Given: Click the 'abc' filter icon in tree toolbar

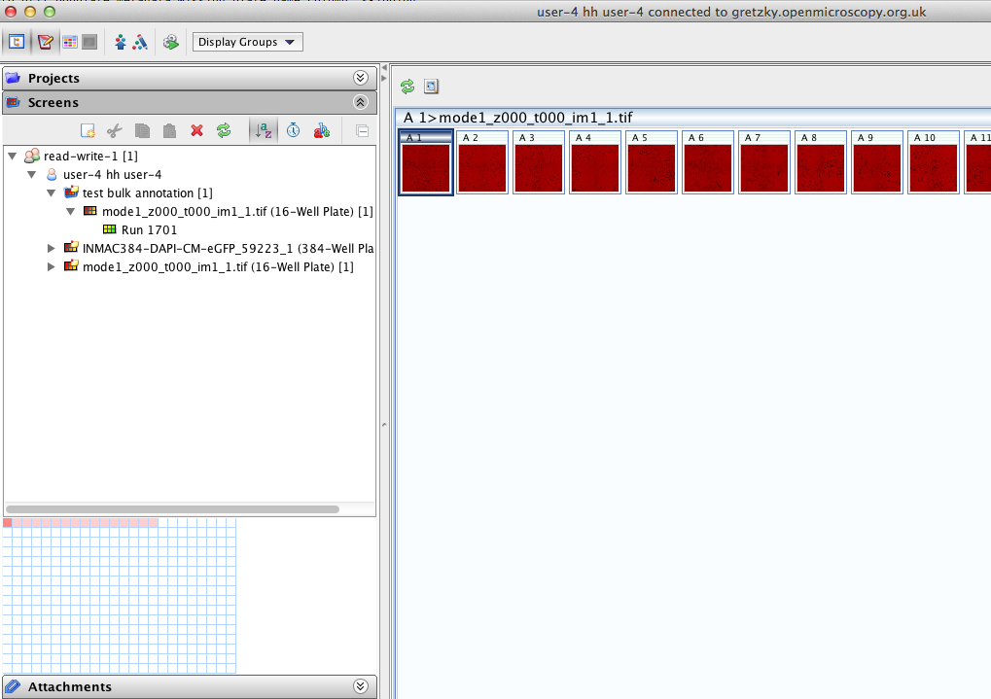Looking at the screenshot, I should [321, 131].
